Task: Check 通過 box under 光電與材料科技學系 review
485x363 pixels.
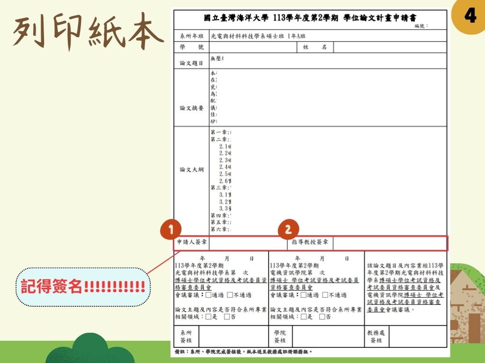Action: pos(208,295)
